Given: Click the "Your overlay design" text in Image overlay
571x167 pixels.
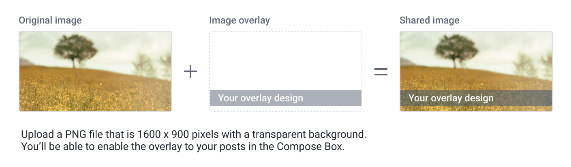Looking at the screenshot, I should coord(260,98).
